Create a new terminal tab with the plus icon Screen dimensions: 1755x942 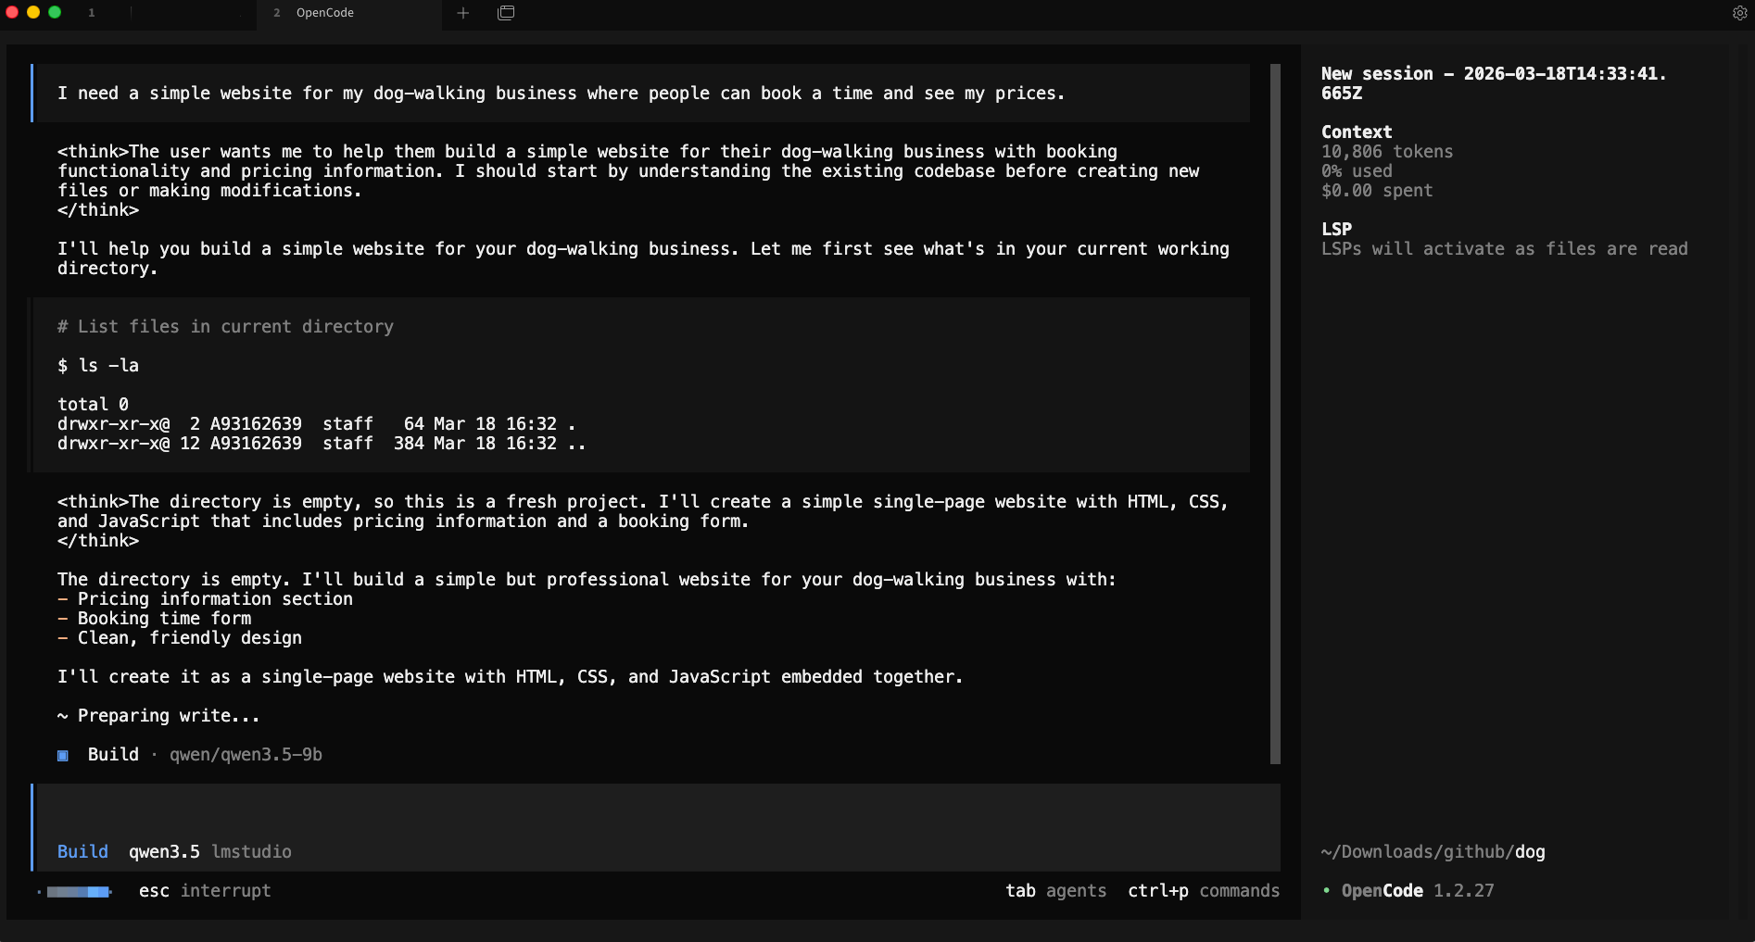tap(462, 13)
